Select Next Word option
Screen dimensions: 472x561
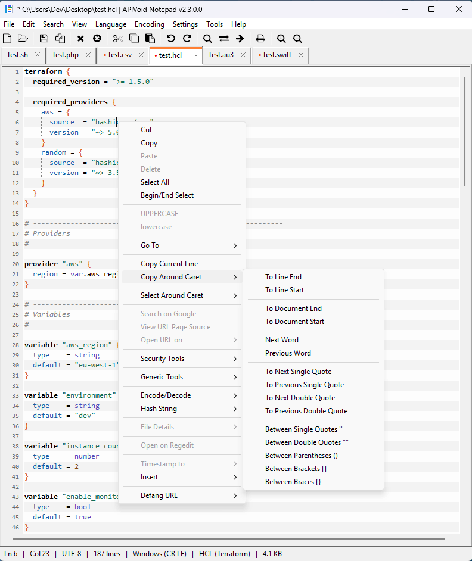(313, 340)
